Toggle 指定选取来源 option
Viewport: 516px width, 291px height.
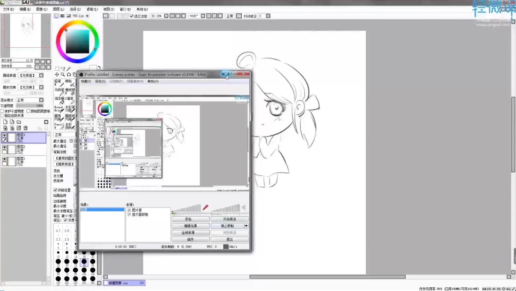(x=2, y=115)
